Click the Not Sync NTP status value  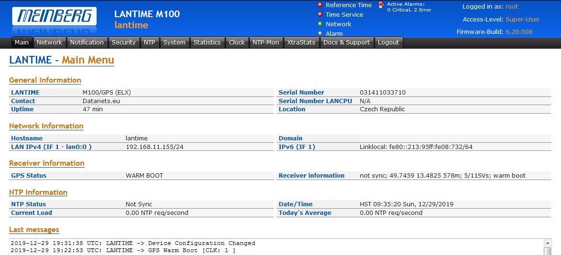click(x=139, y=204)
